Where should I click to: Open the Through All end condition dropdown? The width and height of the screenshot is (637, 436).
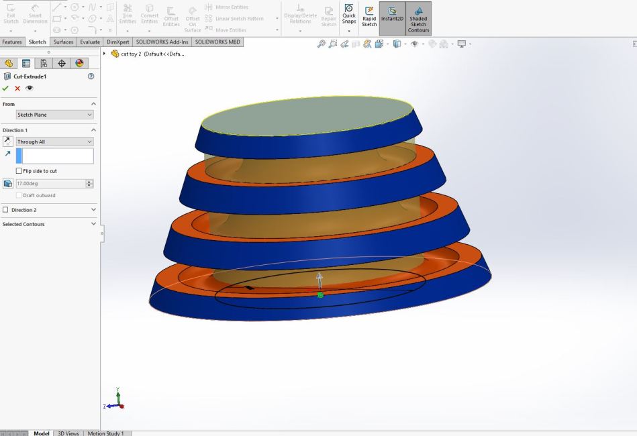pyautogui.click(x=54, y=142)
